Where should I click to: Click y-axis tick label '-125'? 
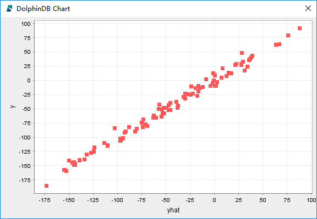25,151
